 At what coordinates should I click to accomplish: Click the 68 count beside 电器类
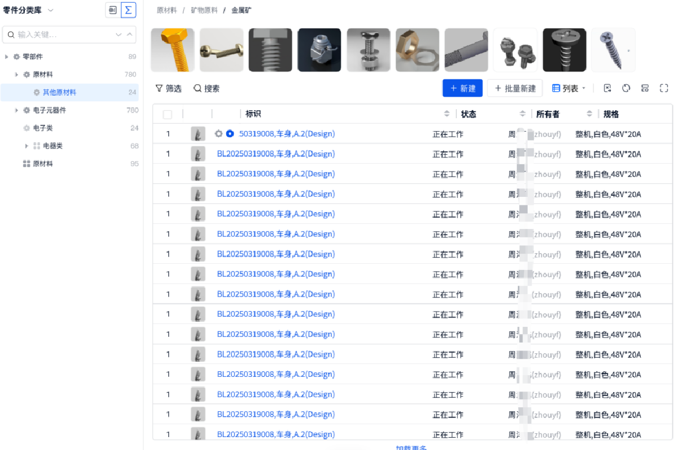[134, 146]
